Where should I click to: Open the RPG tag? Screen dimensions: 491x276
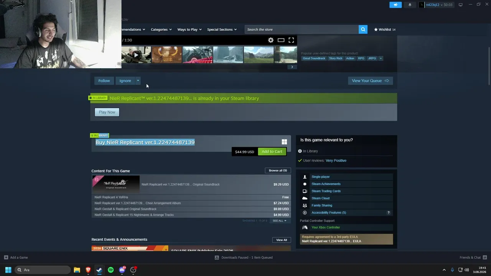[x=361, y=58]
